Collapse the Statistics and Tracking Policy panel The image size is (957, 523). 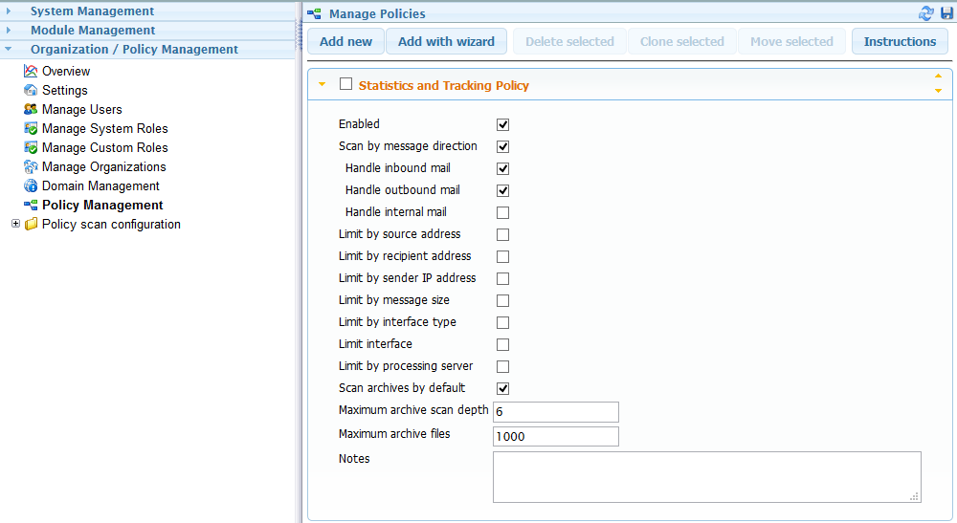pyautogui.click(x=322, y=84)
